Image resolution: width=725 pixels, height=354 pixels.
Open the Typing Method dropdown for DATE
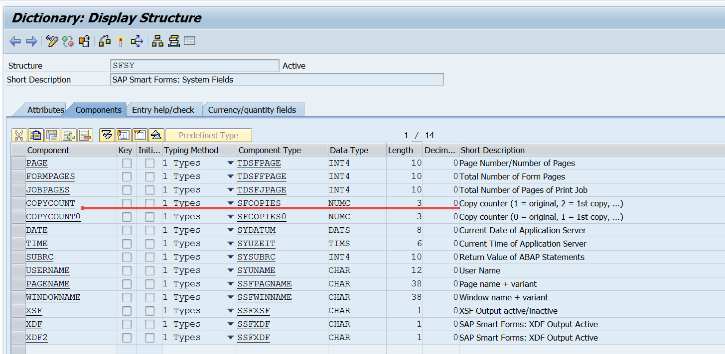coord(230,230)
